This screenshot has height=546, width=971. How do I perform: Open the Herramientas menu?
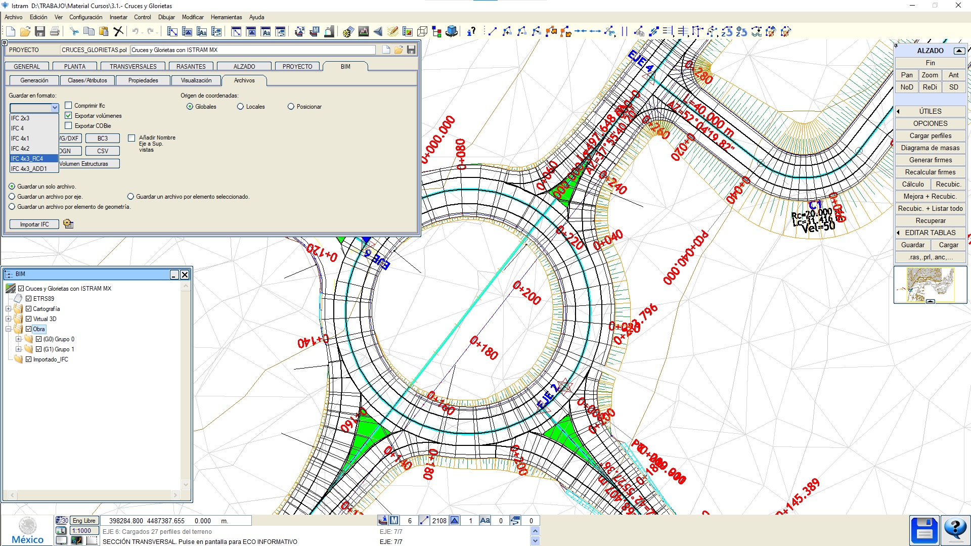coord(226,17)
